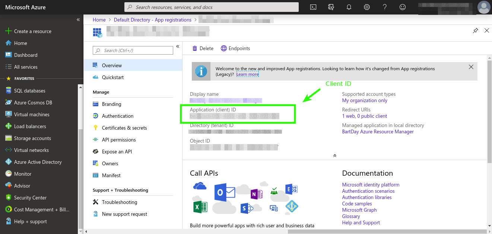
Task: Open the Code samples link
Action: coord(357,204)
